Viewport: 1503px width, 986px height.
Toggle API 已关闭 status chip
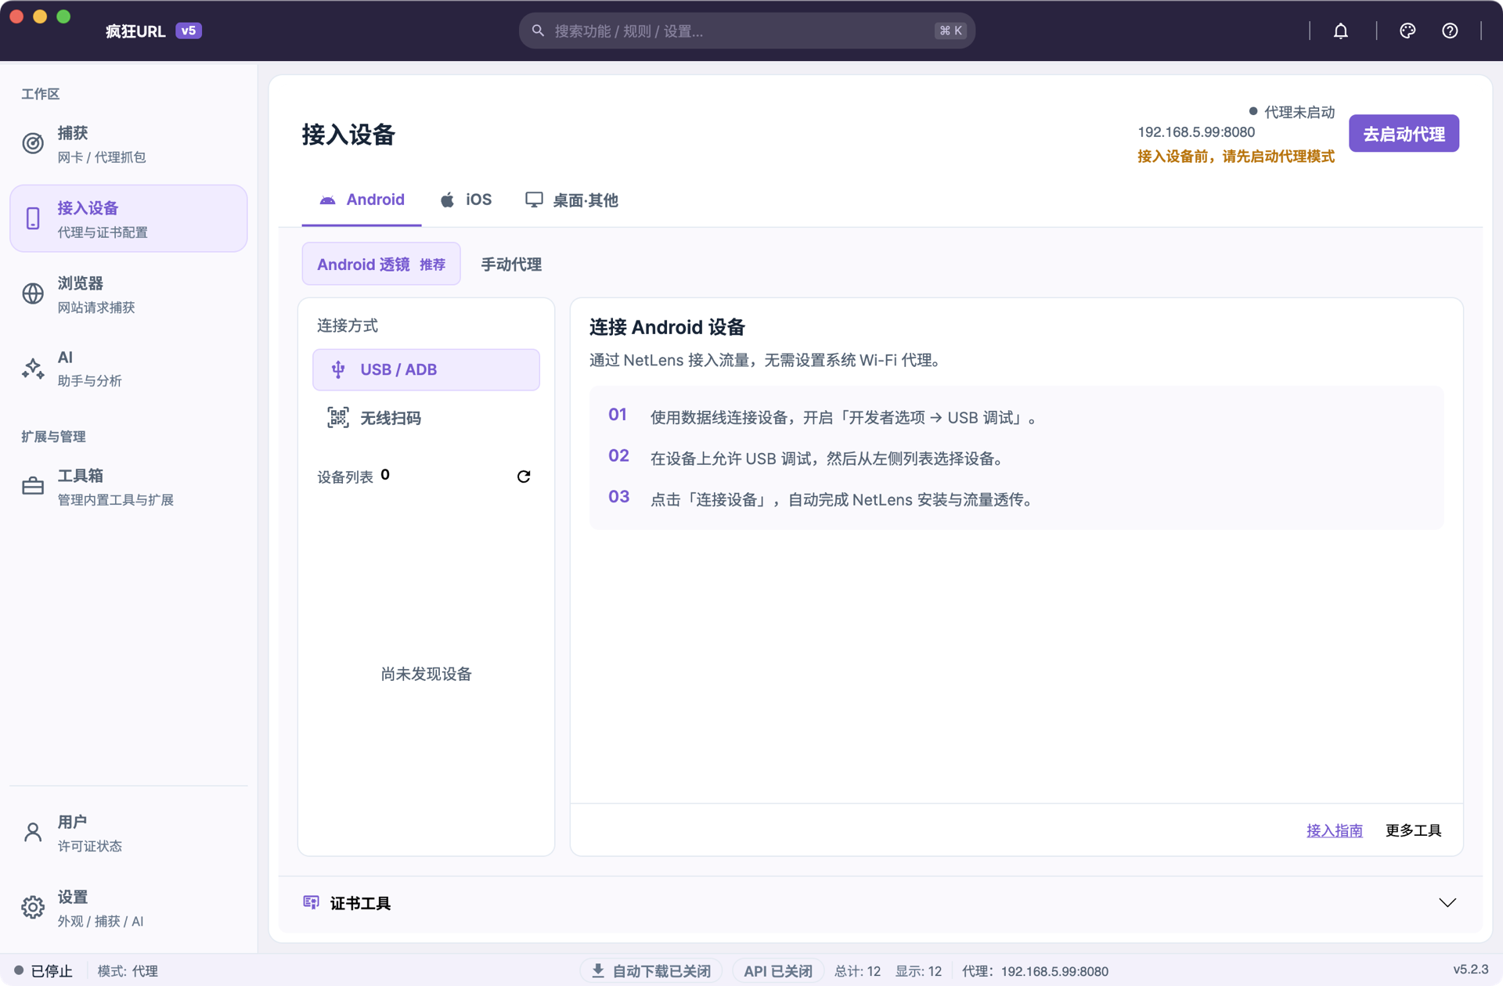778,971
